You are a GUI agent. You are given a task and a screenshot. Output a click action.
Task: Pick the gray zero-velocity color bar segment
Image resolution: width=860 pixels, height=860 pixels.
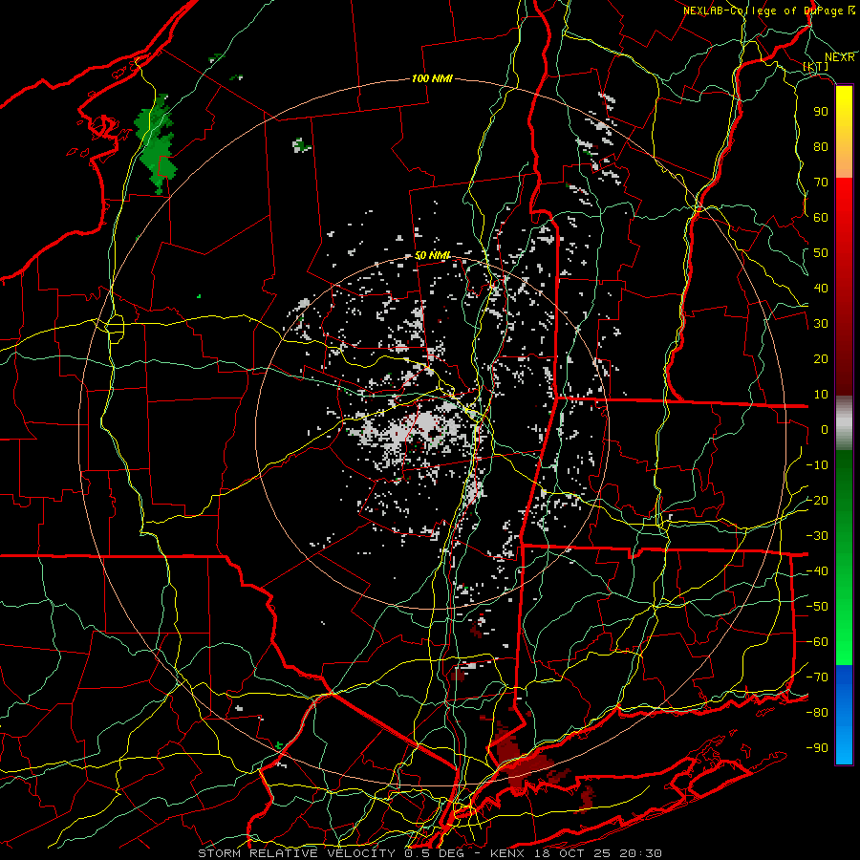(x=844, y=423)
